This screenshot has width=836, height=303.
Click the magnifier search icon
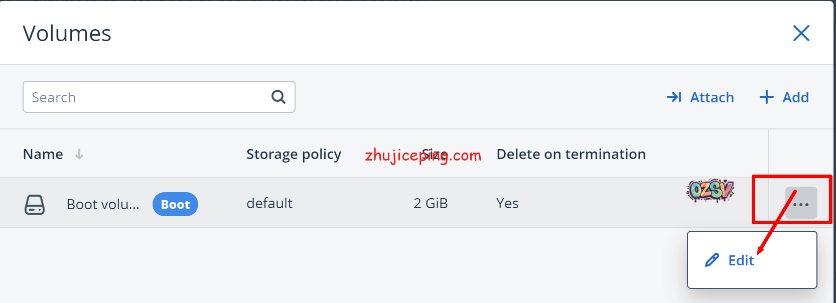tap(278, 97)
